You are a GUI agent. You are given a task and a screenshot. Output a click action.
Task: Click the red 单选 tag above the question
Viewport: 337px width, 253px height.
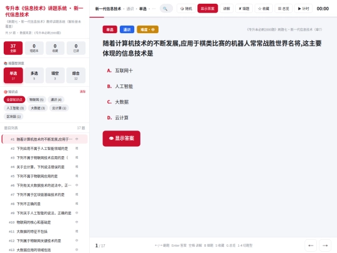pyautogui.click(x=110, y=29)
